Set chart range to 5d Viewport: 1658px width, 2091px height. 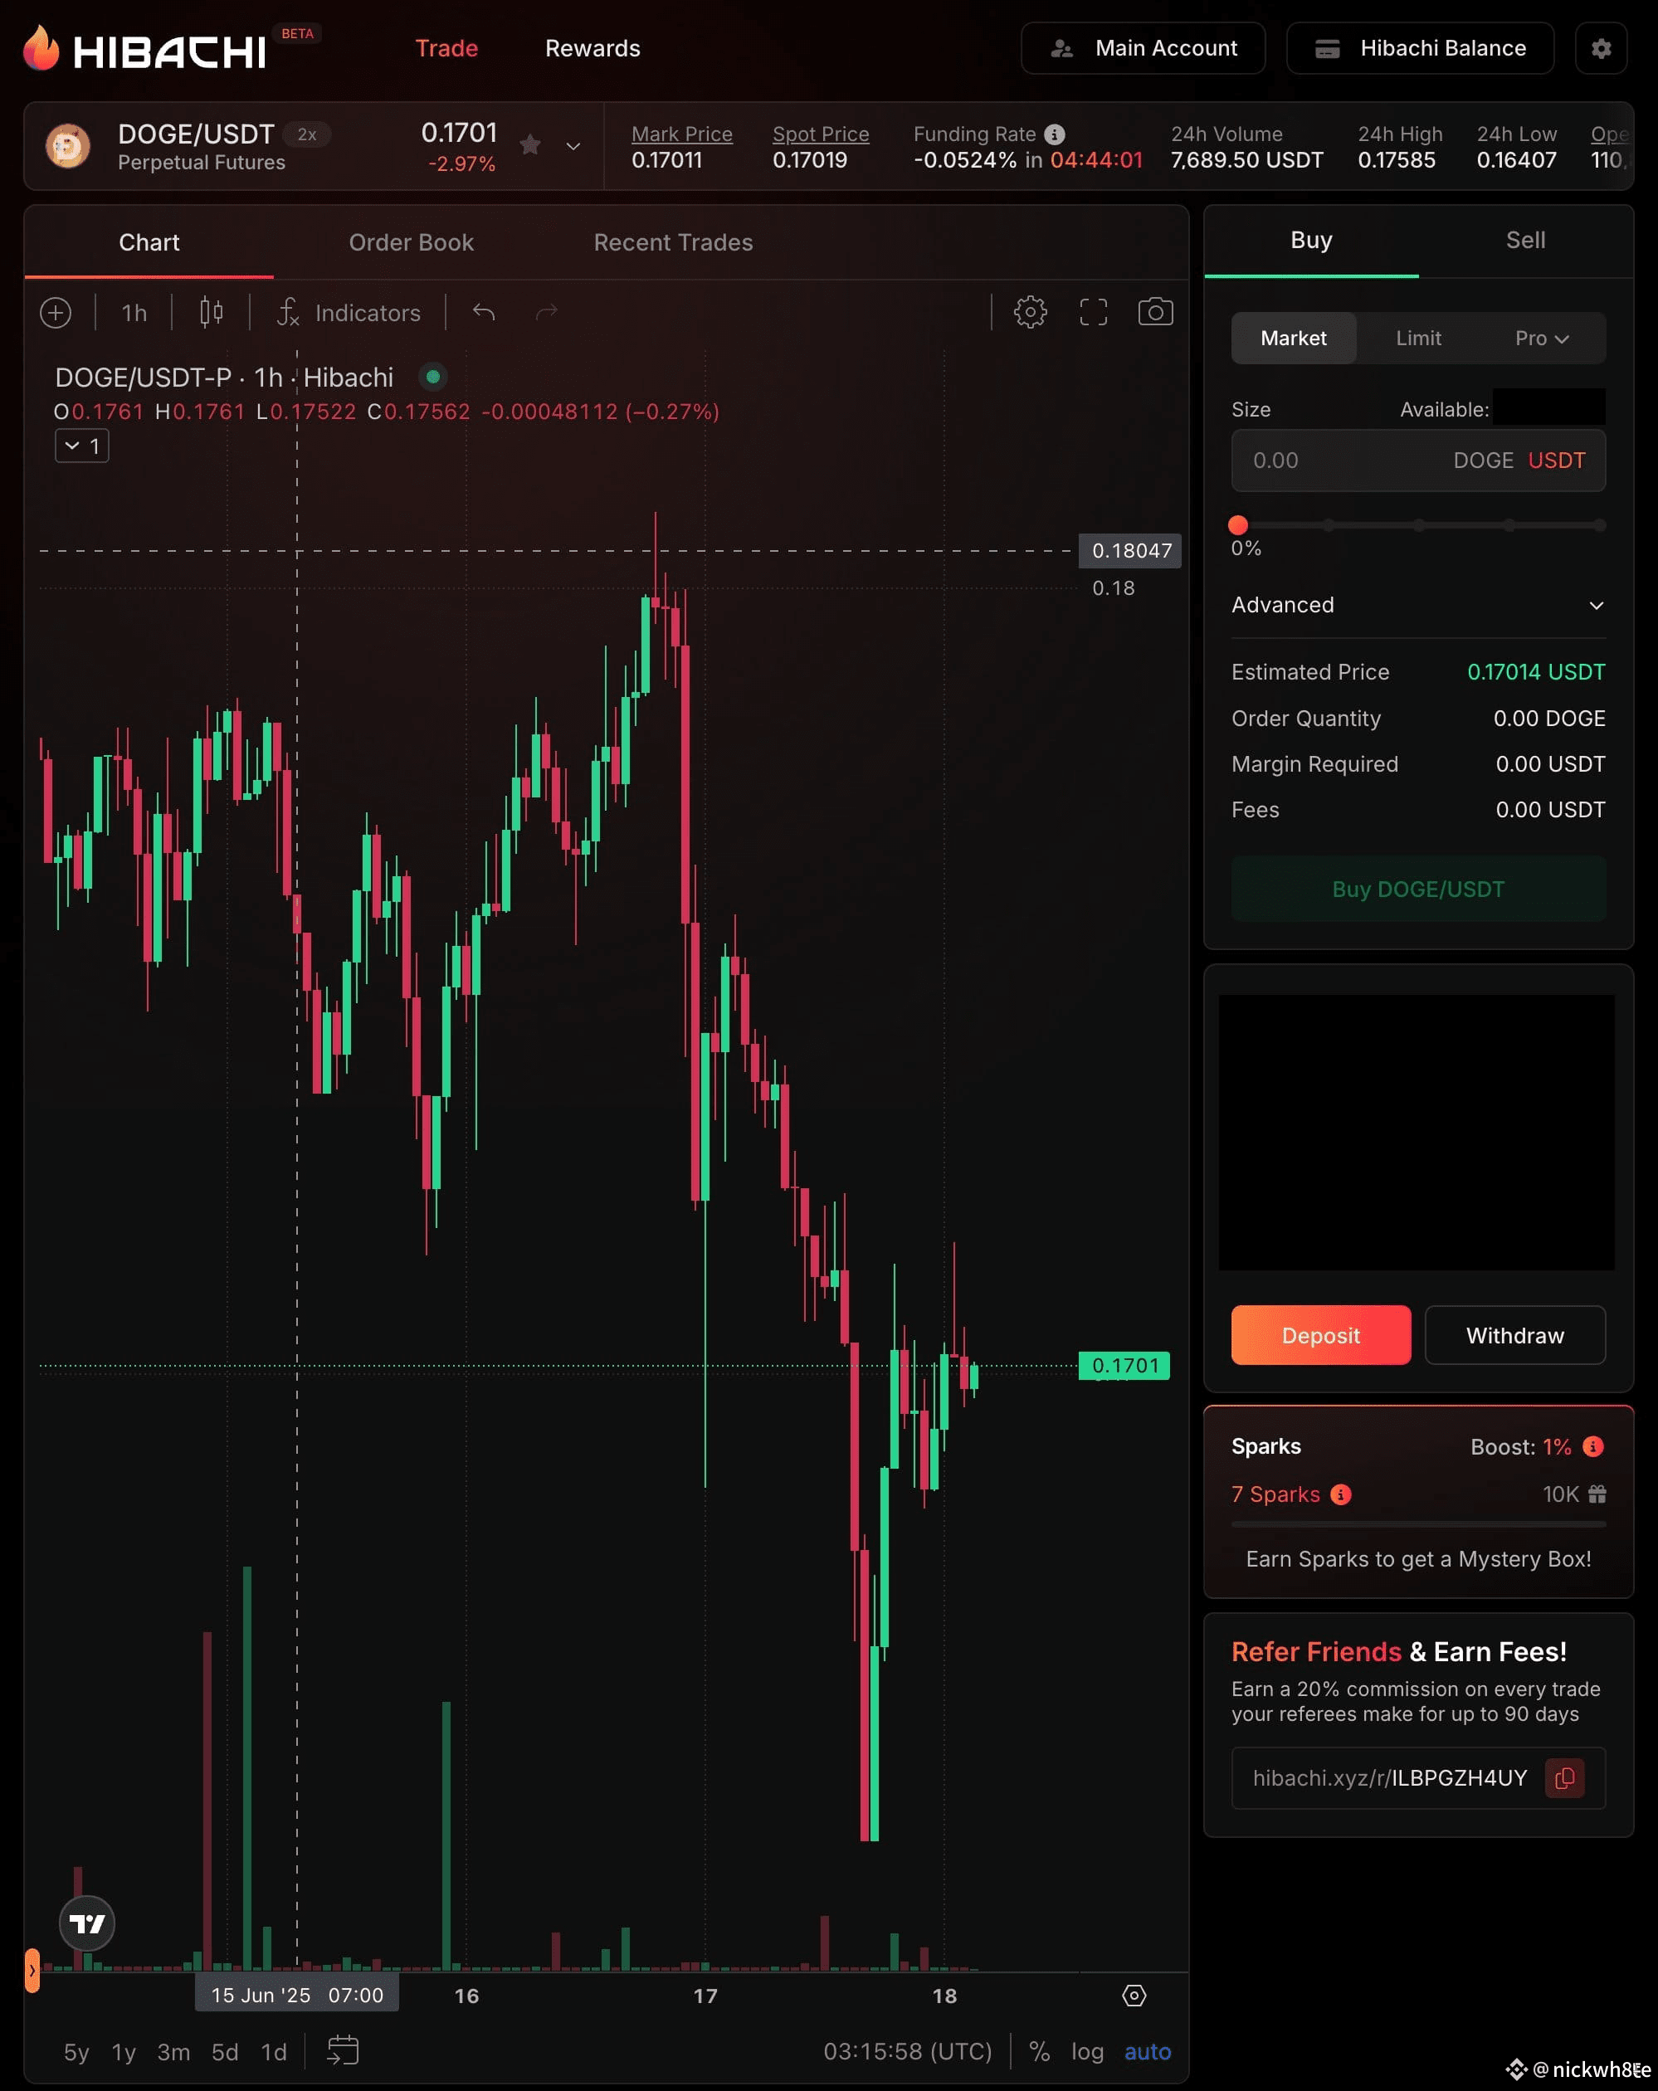[225, 2051]
